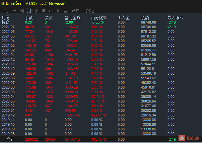The image size is (202, 143).
Task: Click the 余额 column header
Action: (x=145, y=18)
